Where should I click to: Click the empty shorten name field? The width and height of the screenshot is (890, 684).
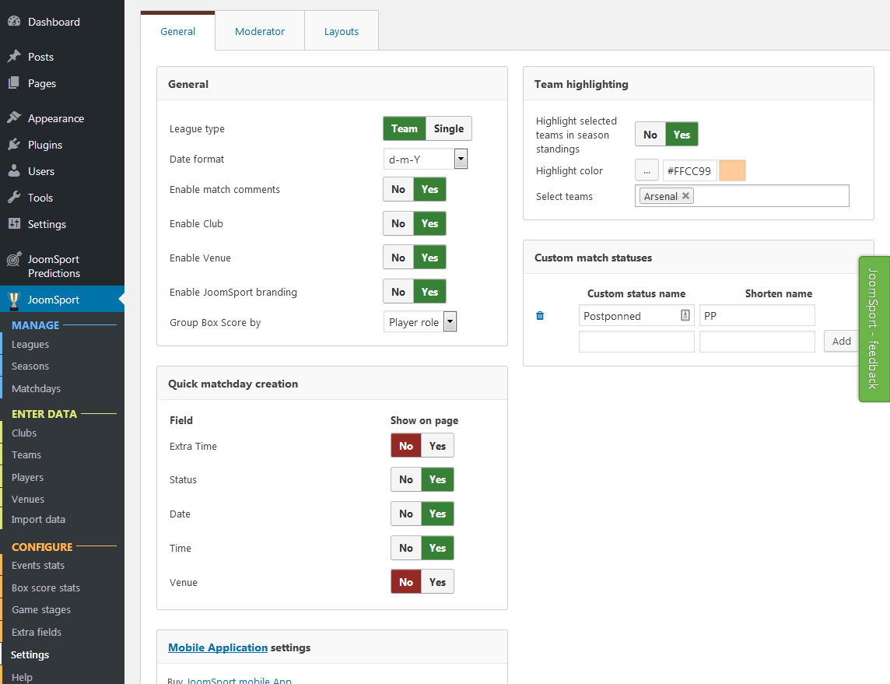pos(757,341)
